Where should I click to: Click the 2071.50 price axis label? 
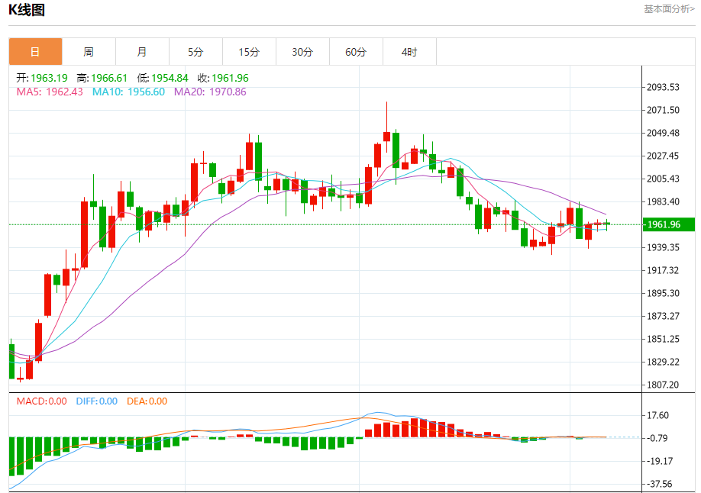[x=663, y=110]
